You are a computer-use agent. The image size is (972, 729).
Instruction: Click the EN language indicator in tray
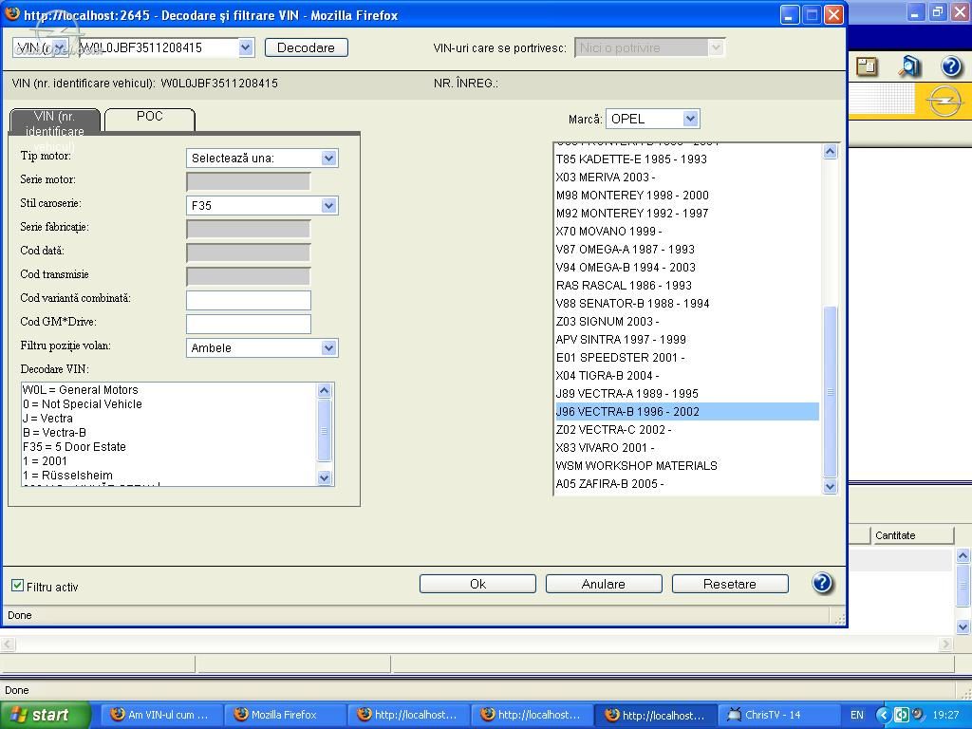click(x=857, y=715)
